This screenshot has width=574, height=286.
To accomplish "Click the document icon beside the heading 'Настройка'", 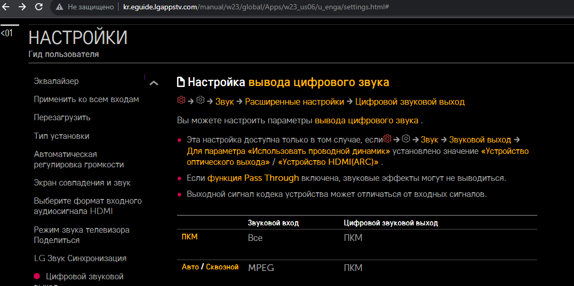I will (x=181, y=82).
